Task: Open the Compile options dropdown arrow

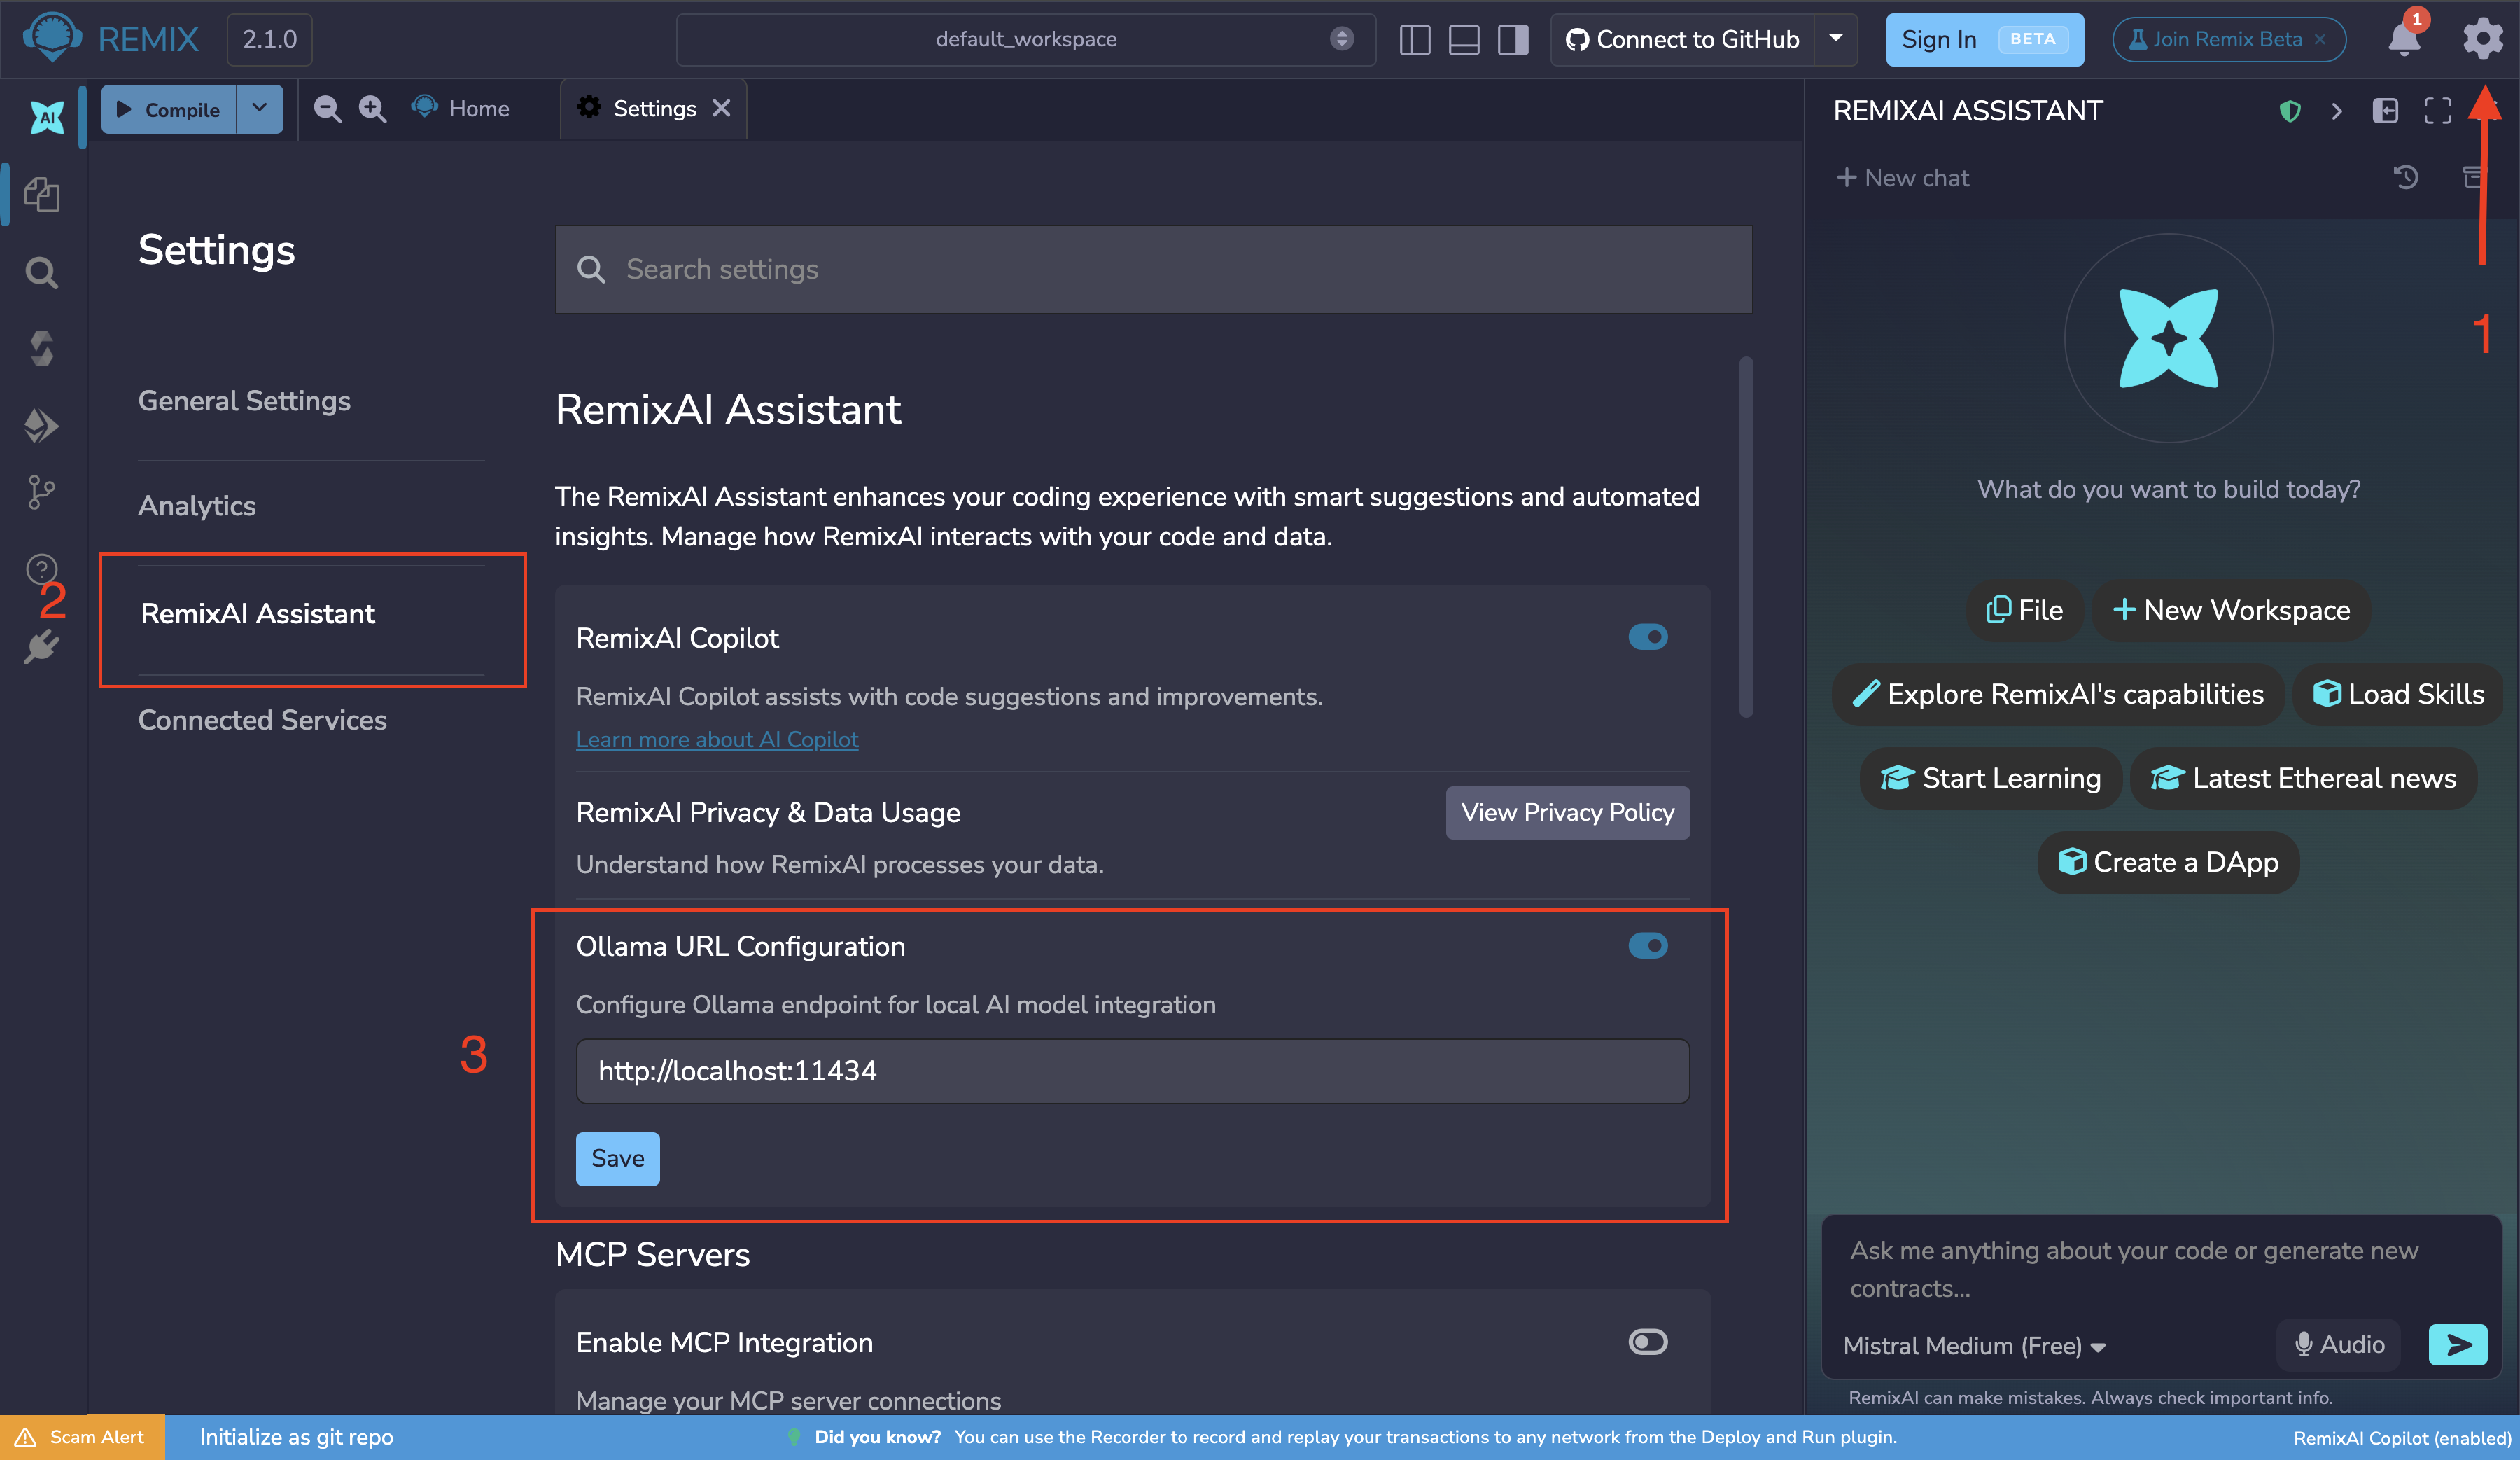Action: [x=260, y=108]
